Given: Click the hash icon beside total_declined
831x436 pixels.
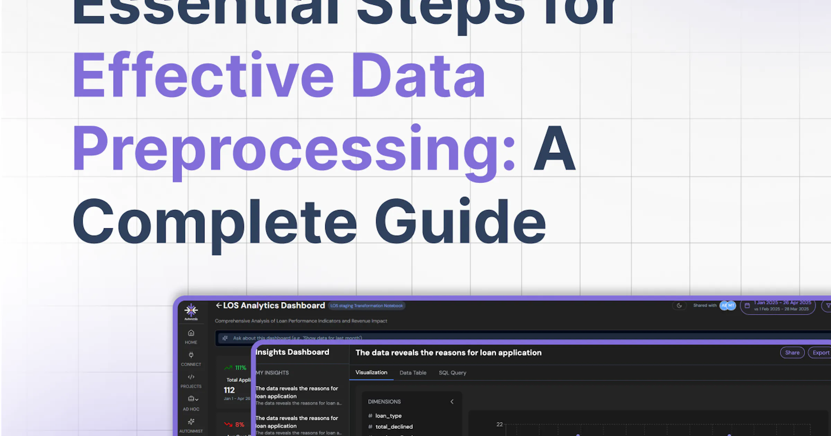Looking at the screenshot, I should pos(370,427).
